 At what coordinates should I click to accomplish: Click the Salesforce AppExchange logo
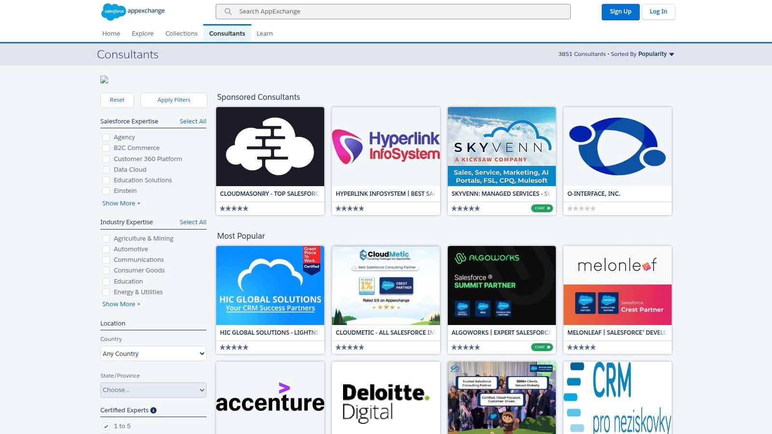pyautogui.click(x=132, y=11)
